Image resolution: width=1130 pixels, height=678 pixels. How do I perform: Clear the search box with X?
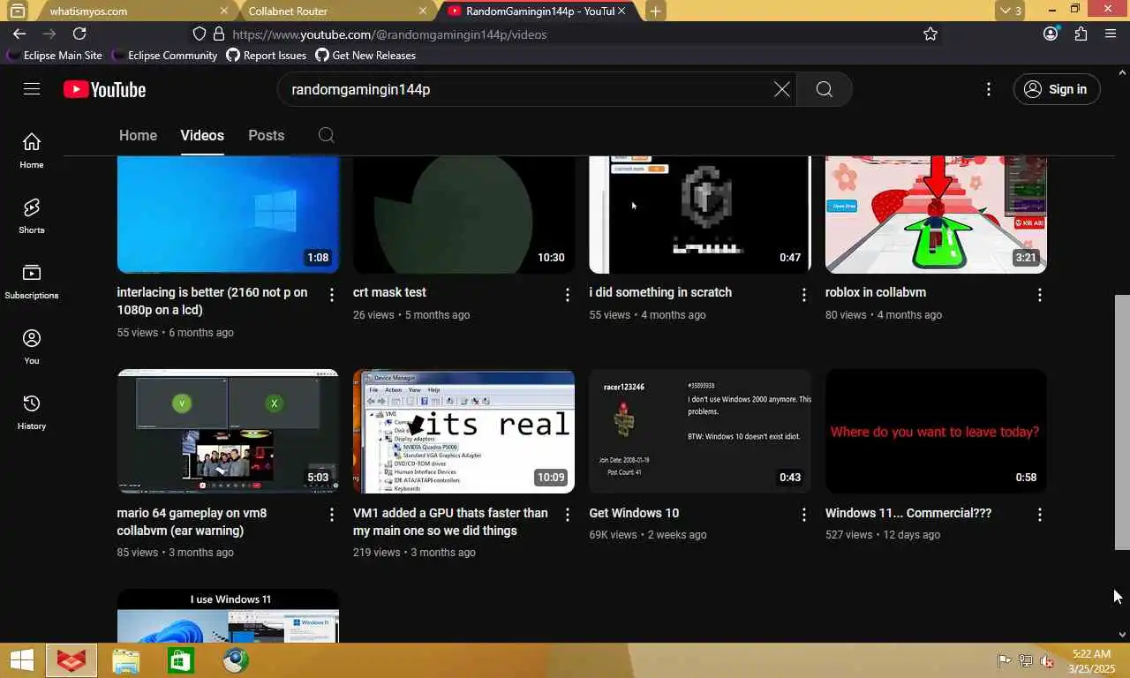point(781,89)
